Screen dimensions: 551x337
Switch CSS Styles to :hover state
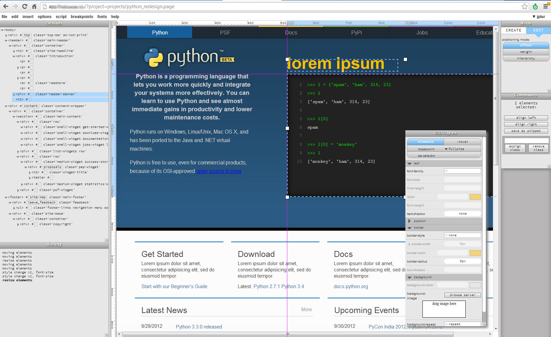point(462,142)
